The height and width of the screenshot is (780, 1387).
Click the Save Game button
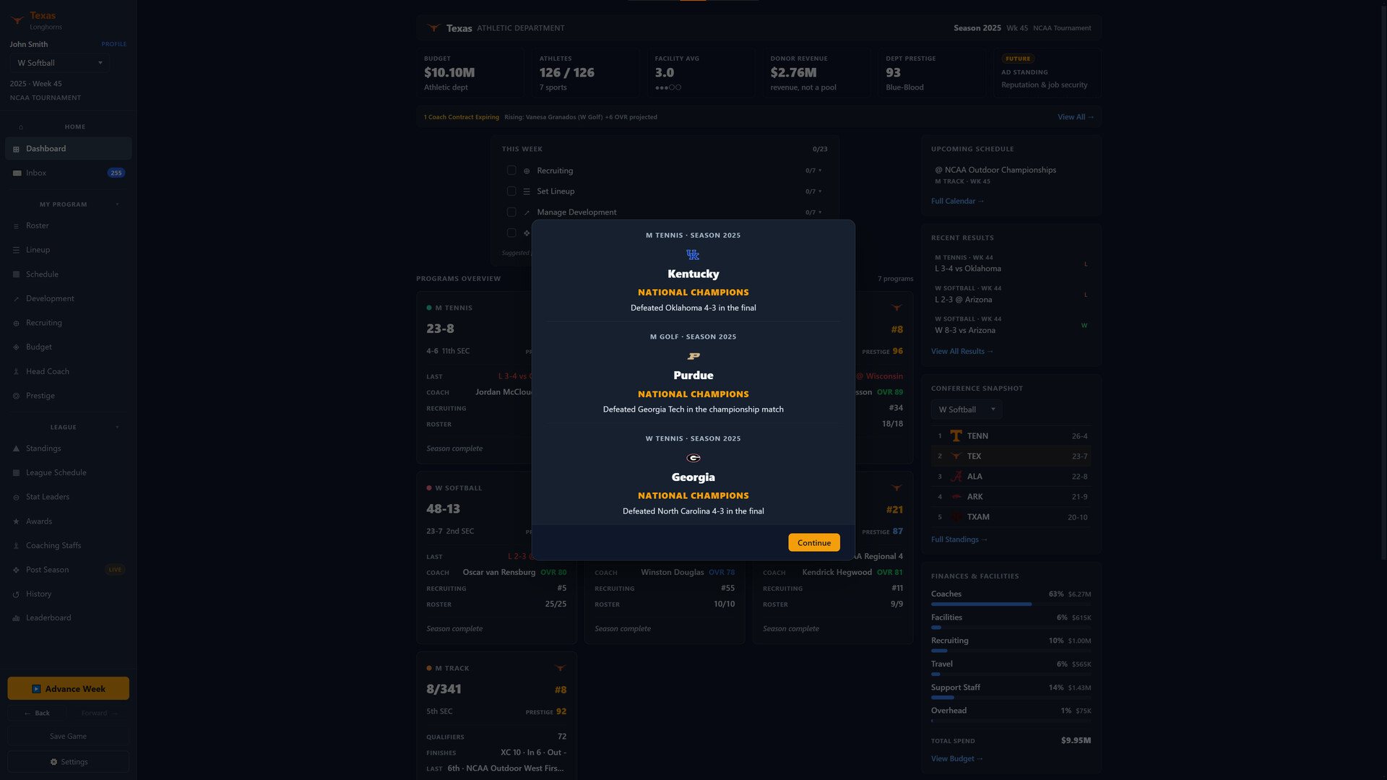point(68,737)
